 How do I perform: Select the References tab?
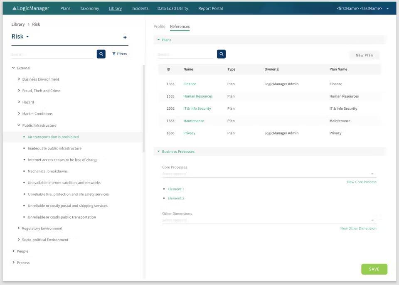tap(180, 27)
